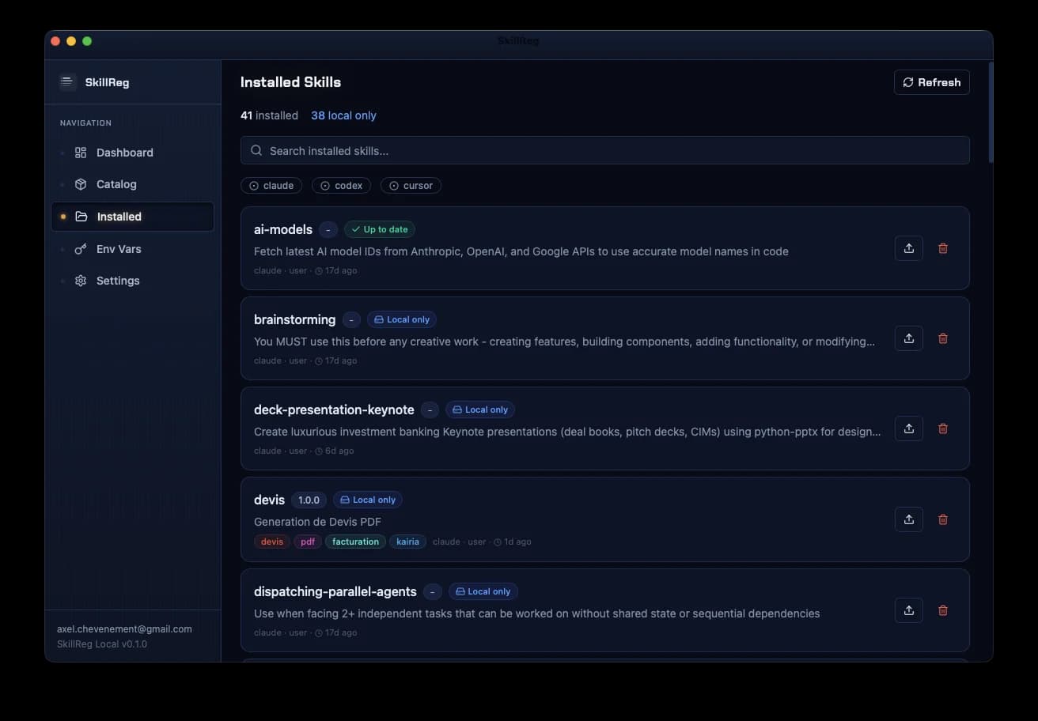
Task: Select the Catalog package icon in the sidebar
Action: pyautogui.click(x=80, y=184)
